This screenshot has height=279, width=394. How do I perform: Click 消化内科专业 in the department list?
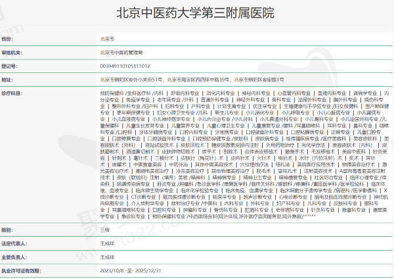click(221, 93)
